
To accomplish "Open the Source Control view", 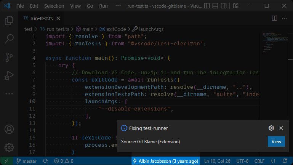I will [x=9, y=57].
